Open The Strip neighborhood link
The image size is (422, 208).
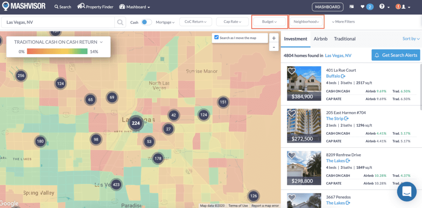point(338,118)
